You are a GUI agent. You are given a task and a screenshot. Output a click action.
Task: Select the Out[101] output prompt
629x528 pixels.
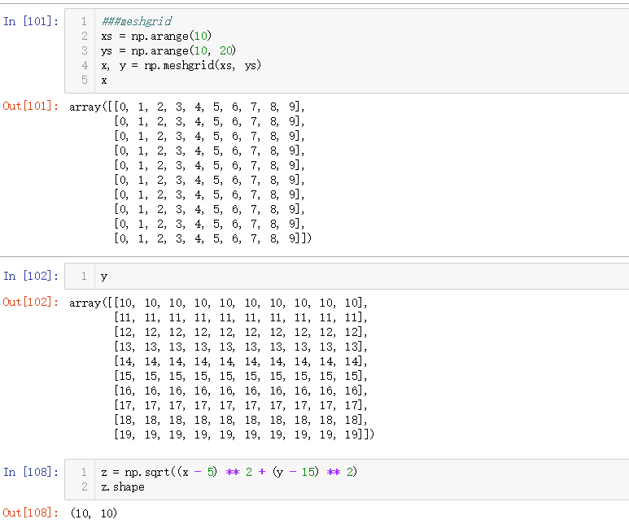pos(31,107)
